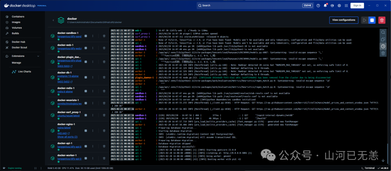391x171 pixels.
Task: Jump to bottom of logs with down arrow
Action: (383, 160)
